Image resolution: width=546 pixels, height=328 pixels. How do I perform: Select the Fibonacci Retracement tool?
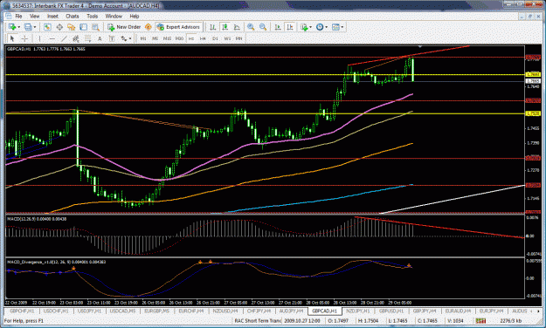pos(87,38)
